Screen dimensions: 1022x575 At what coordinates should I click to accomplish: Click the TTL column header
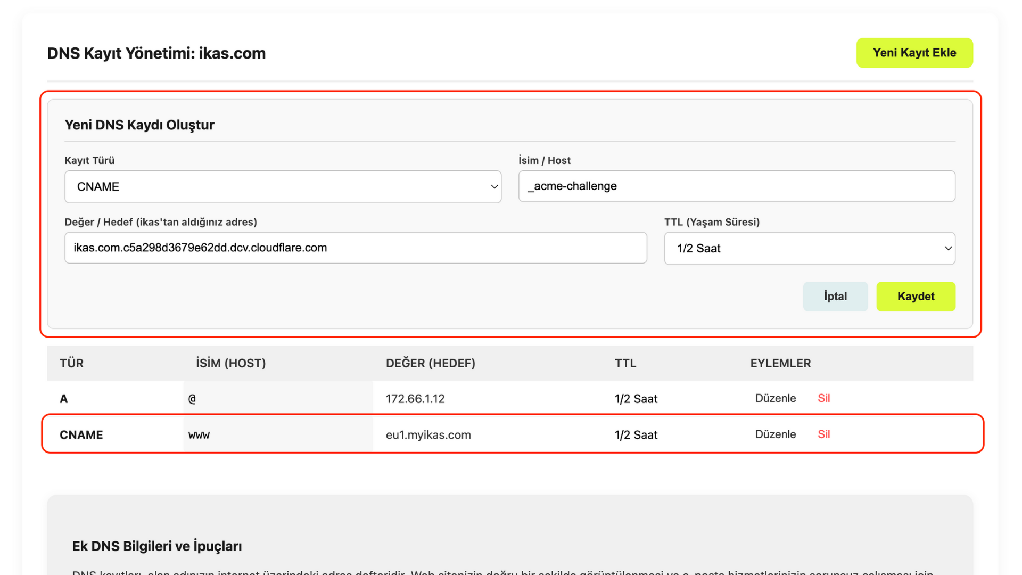tap(625, 363)
